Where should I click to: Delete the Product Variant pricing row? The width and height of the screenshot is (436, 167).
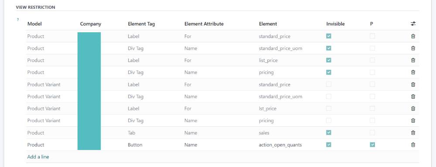point(413,121)
